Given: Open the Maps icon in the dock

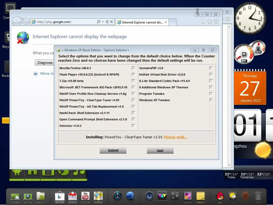Looking at the screenshot, I should 98,196.
